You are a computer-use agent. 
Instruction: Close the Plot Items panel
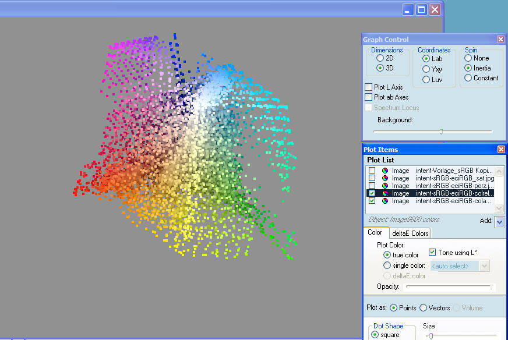(x=500, y=150)
